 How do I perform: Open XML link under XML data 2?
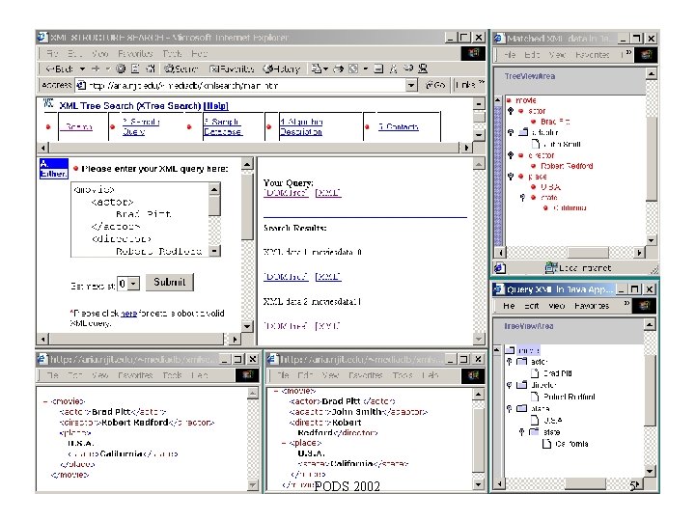pos(328,326)
